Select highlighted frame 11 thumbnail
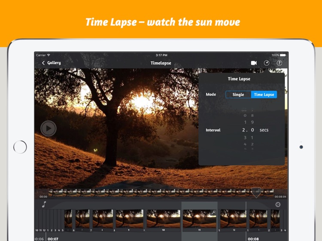 199,219
